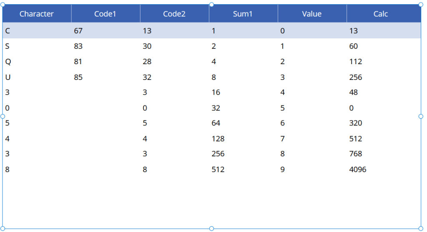The height and width of the screenshot is (232, 427).
Task: Select the Code2 cell showing 28
Action: click(x=147, y=62)
